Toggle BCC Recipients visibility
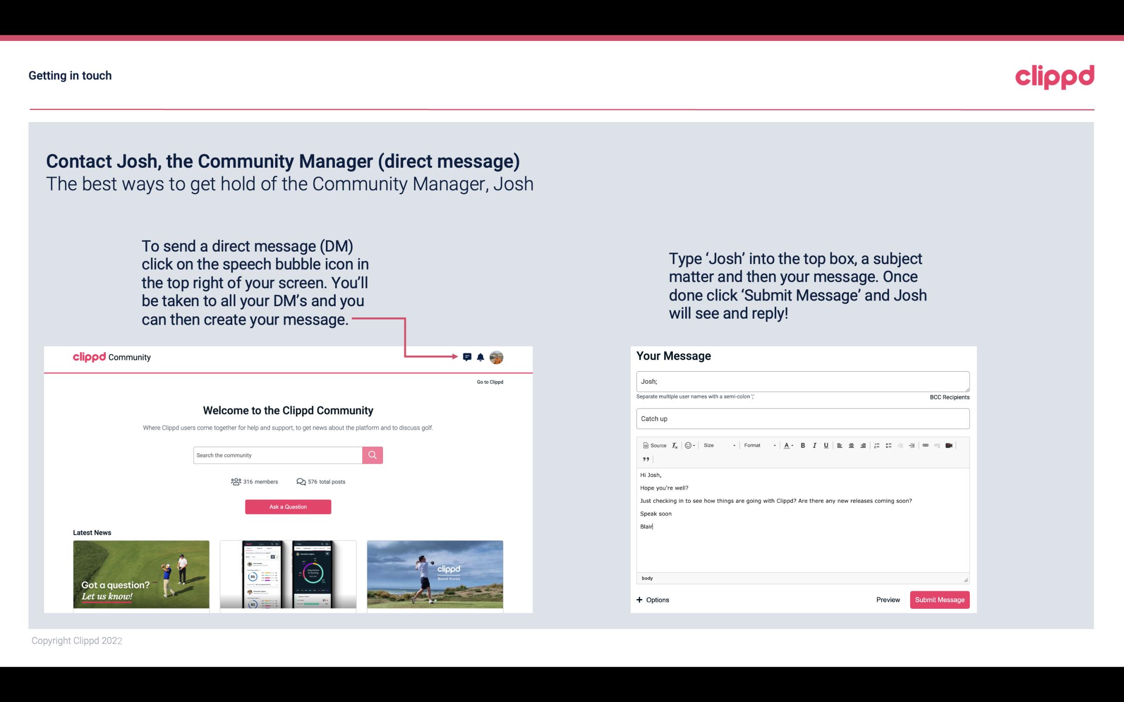 pyautogui.click(x=948, y=396)
